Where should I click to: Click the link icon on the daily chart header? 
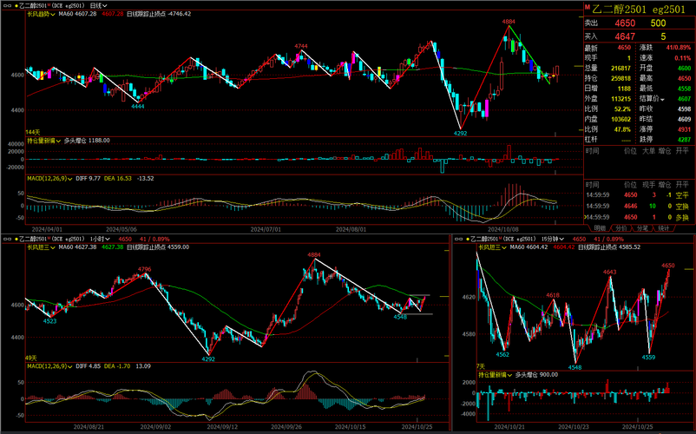pyautogui.click(x=6, y=5)
